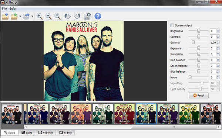Click the share export icon

(x=26, y=16)
